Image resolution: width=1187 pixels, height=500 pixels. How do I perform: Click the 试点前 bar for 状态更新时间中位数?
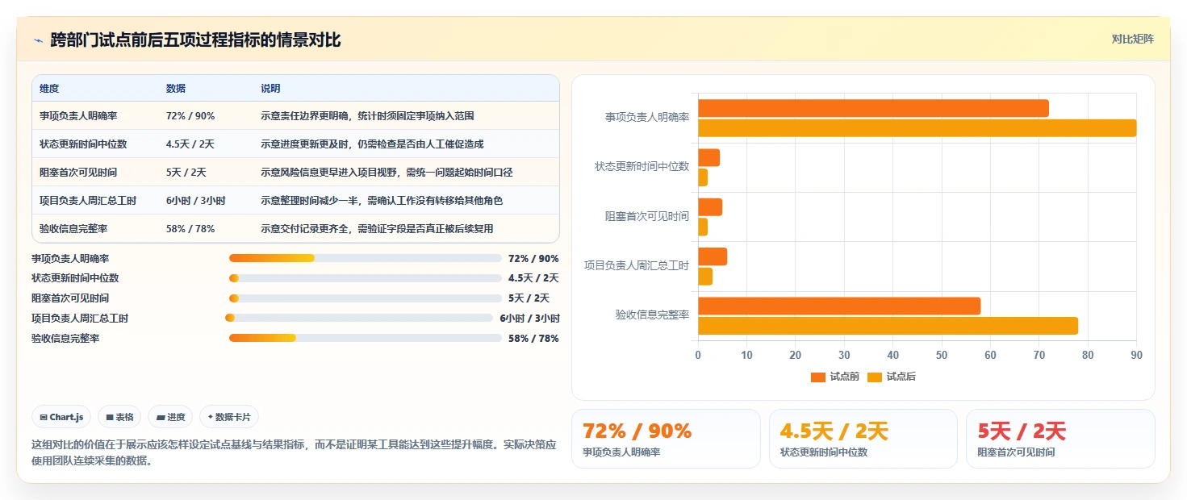708,157
